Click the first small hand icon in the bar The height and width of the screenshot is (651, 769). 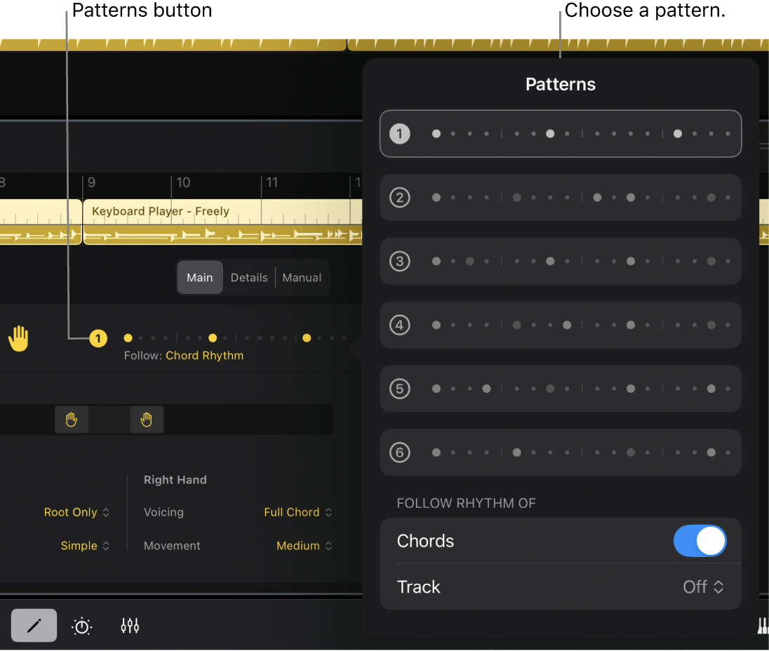(x=72, y=419)
